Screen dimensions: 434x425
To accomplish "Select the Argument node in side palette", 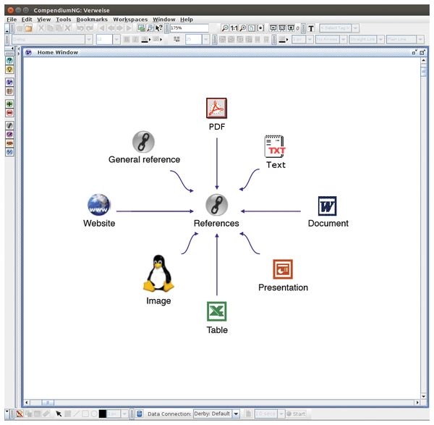I will (x=9, y=152).
